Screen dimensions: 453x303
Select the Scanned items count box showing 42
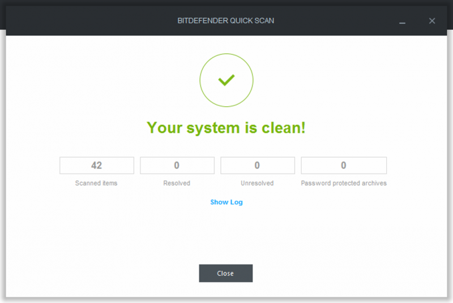point(97,165)
